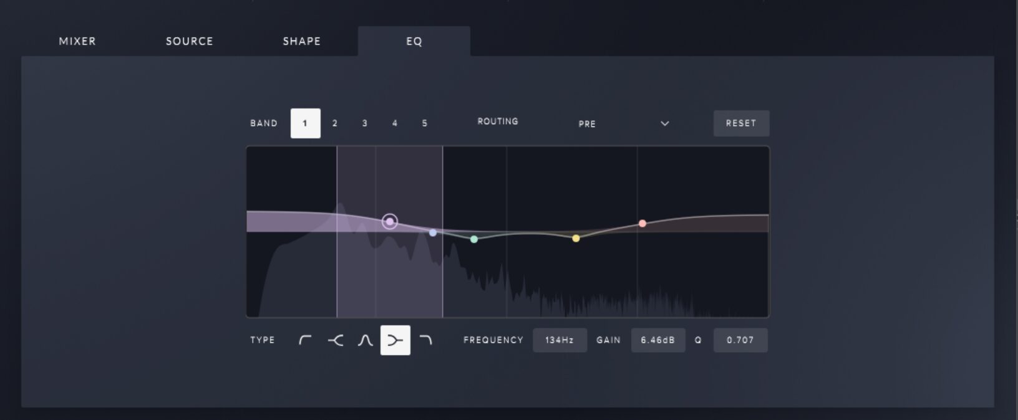
Task: Select the high cut filter type icon
Action: [x=425, y=340]
